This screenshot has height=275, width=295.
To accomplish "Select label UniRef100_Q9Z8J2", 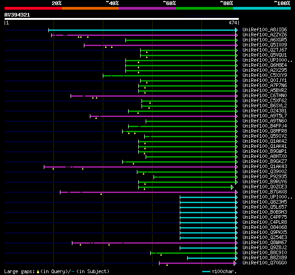I will click(x=265, y=248).
